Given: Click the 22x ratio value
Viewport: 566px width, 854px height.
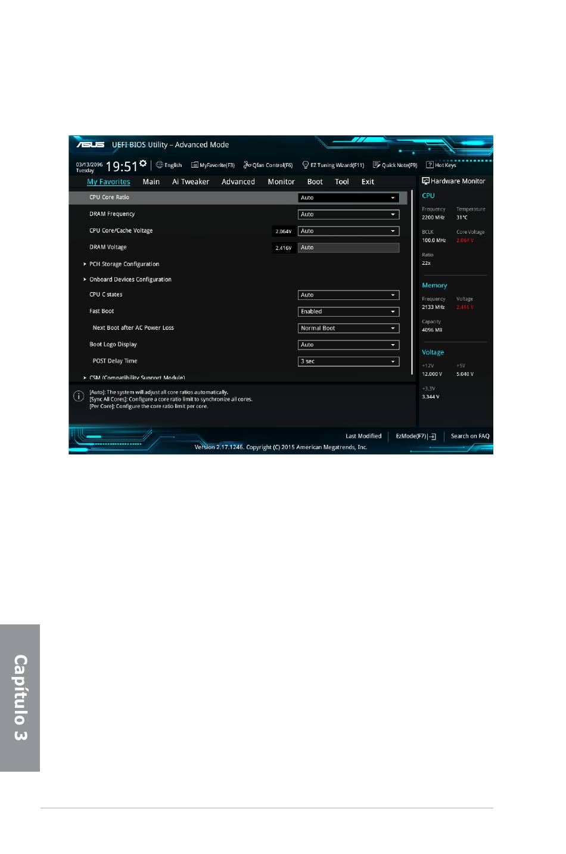Looking at the screenshot, I should pos(426,263).
